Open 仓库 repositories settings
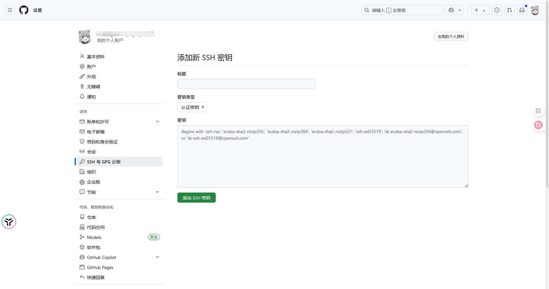Image resolution: width=549 pixels, height=289 pixels. pyautogui.click(x=120, y=217)
